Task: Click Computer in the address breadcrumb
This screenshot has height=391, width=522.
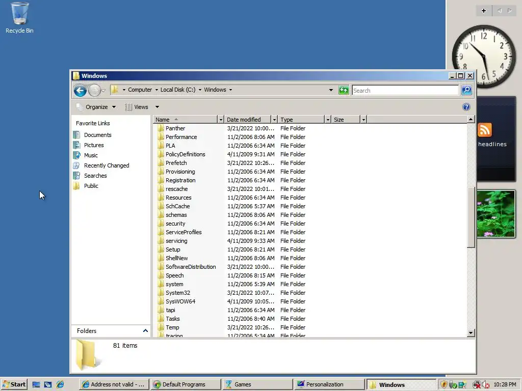Action: click(140, 90)
